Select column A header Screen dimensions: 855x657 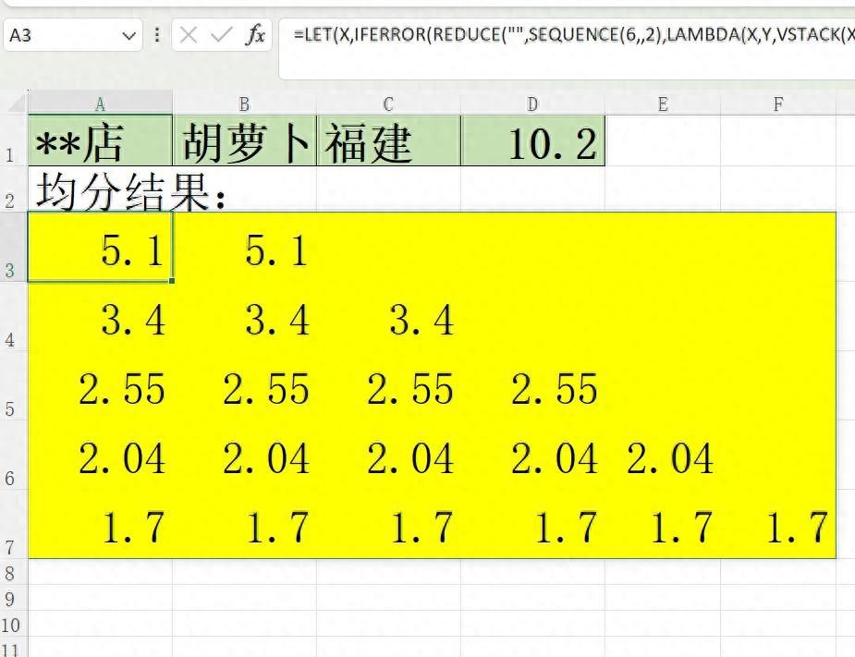pyautogui.click(x=101, y=103)
